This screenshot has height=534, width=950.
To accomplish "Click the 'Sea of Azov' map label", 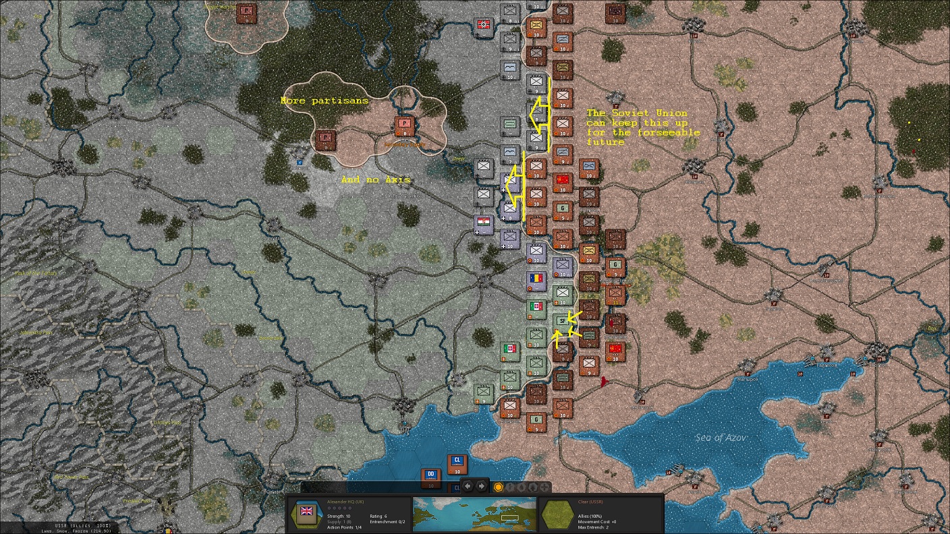I will 721,438.
